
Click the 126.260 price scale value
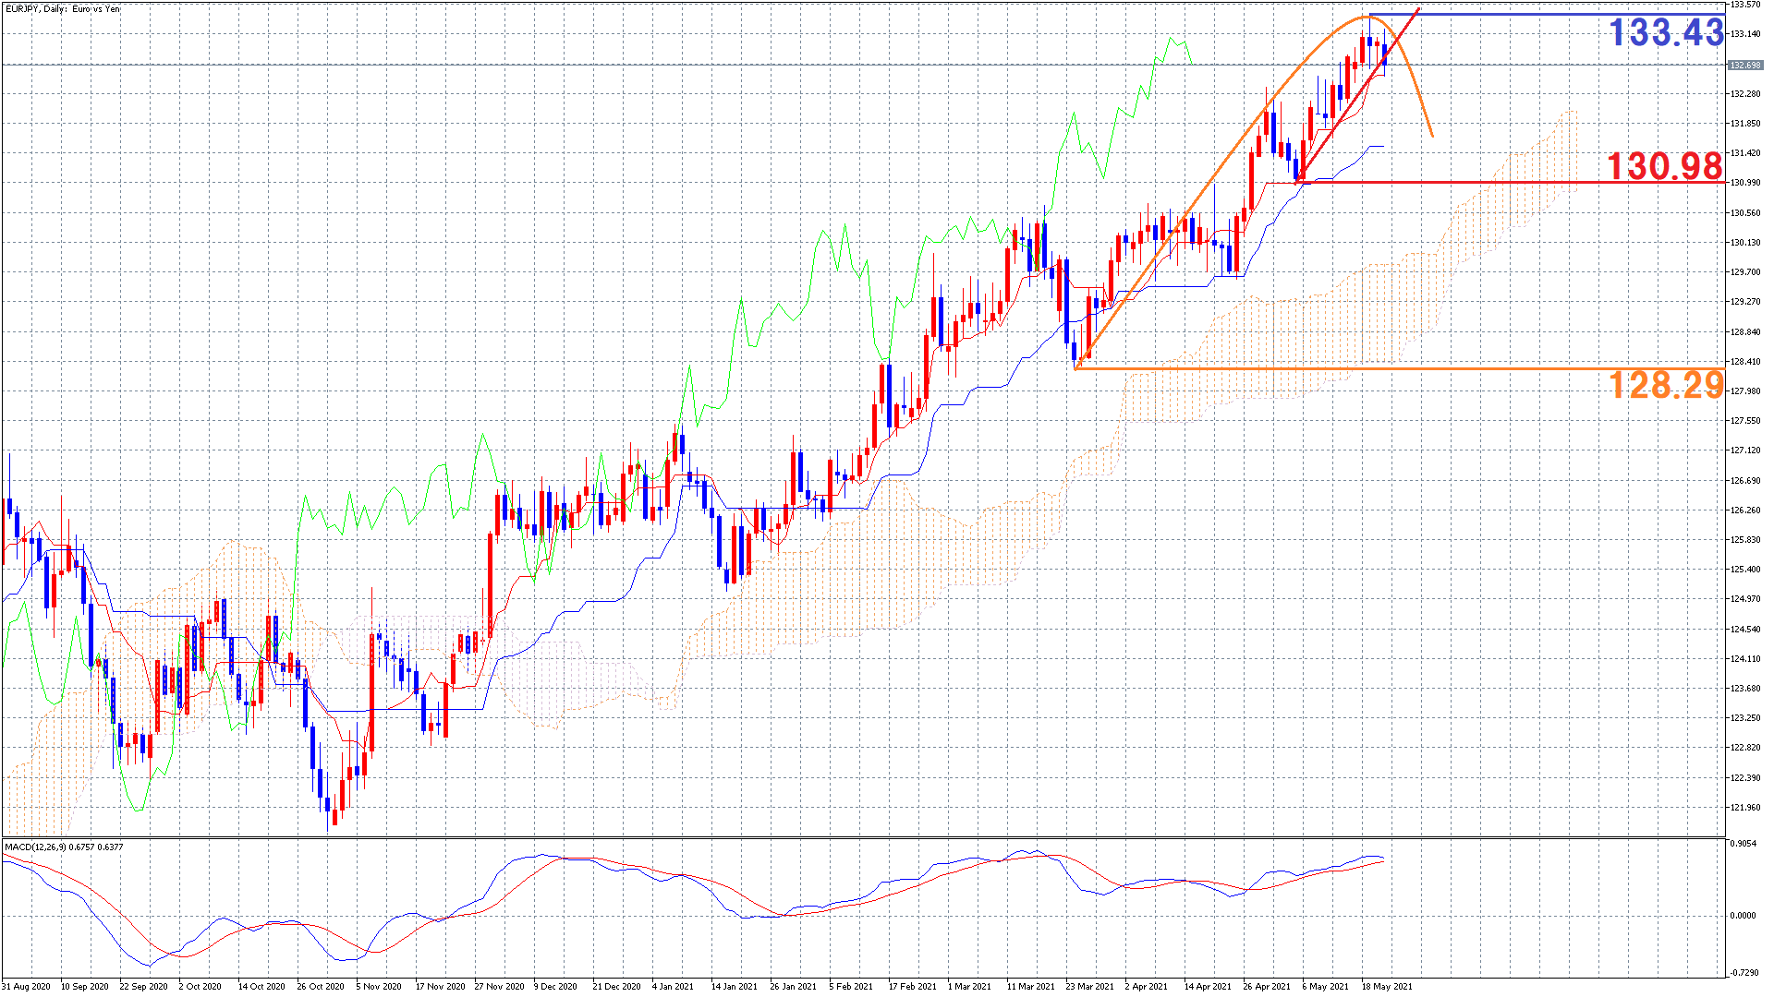coord(1745,510)
